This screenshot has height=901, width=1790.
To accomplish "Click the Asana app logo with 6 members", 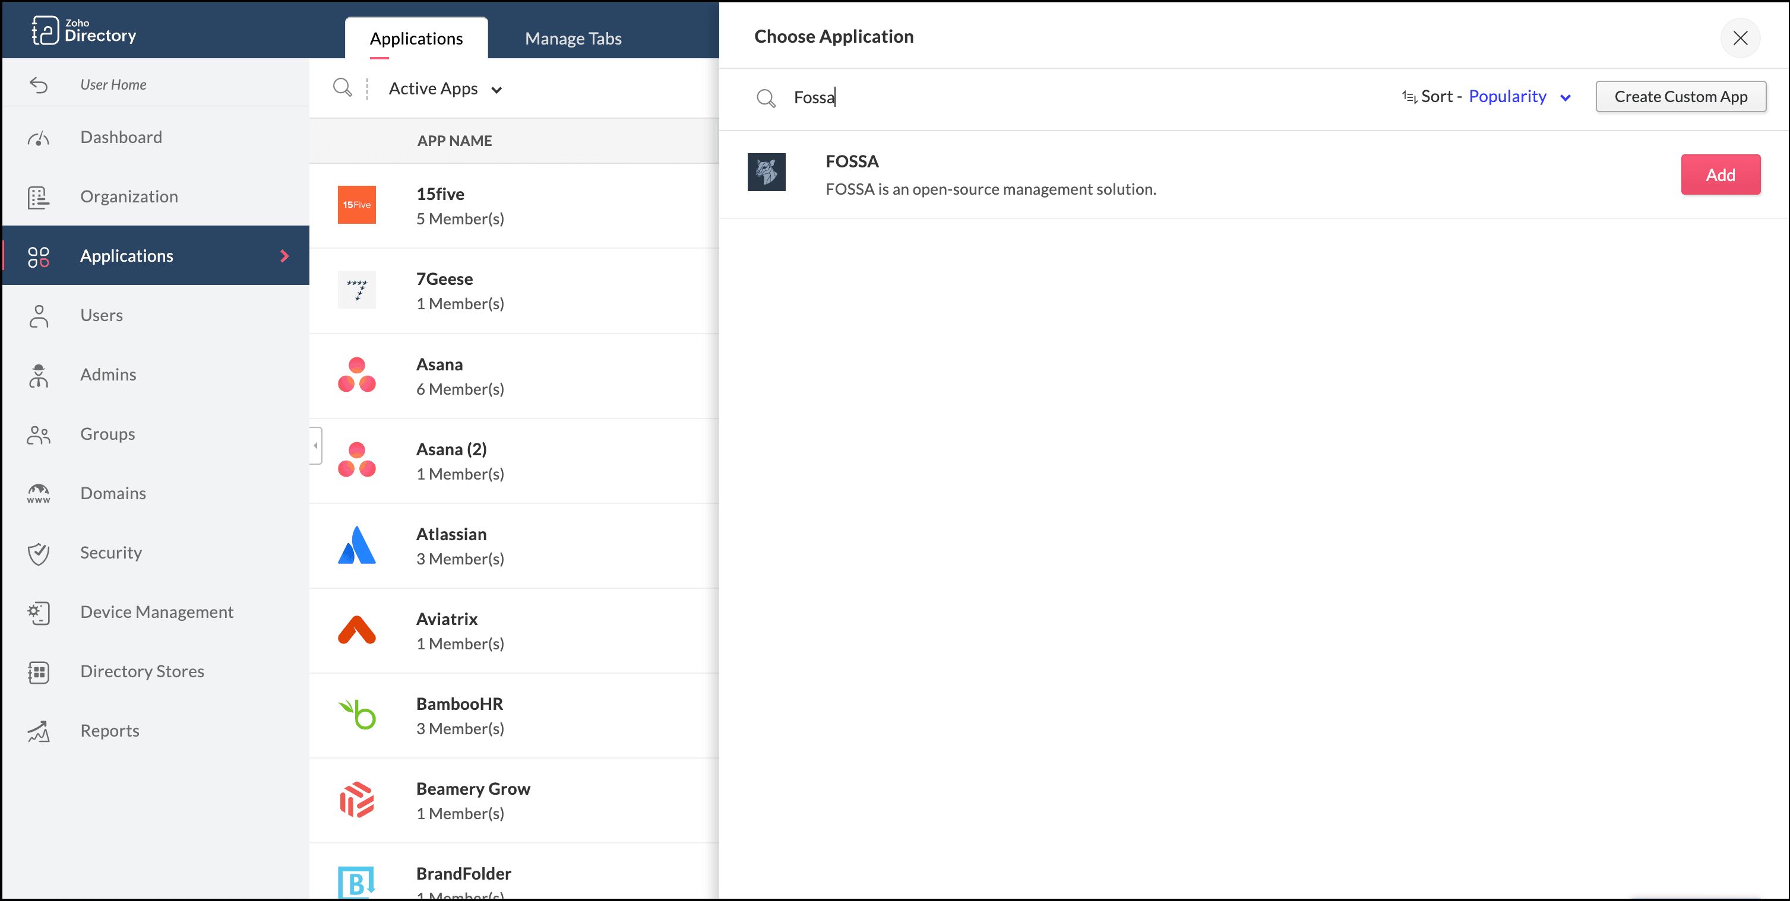I will click(x=356, y=375).
